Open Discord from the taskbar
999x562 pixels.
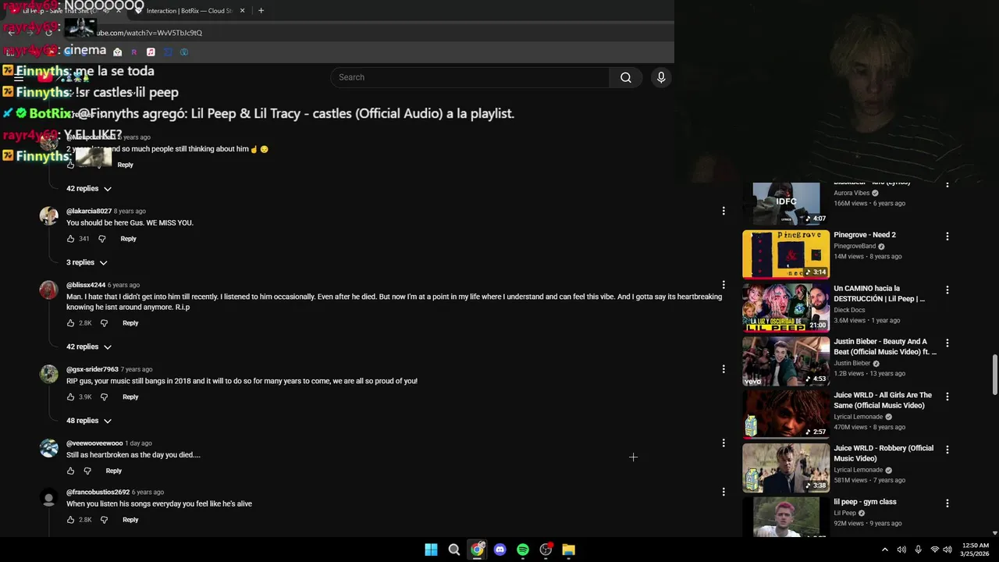pyautogui.click(x=499, y=550)
